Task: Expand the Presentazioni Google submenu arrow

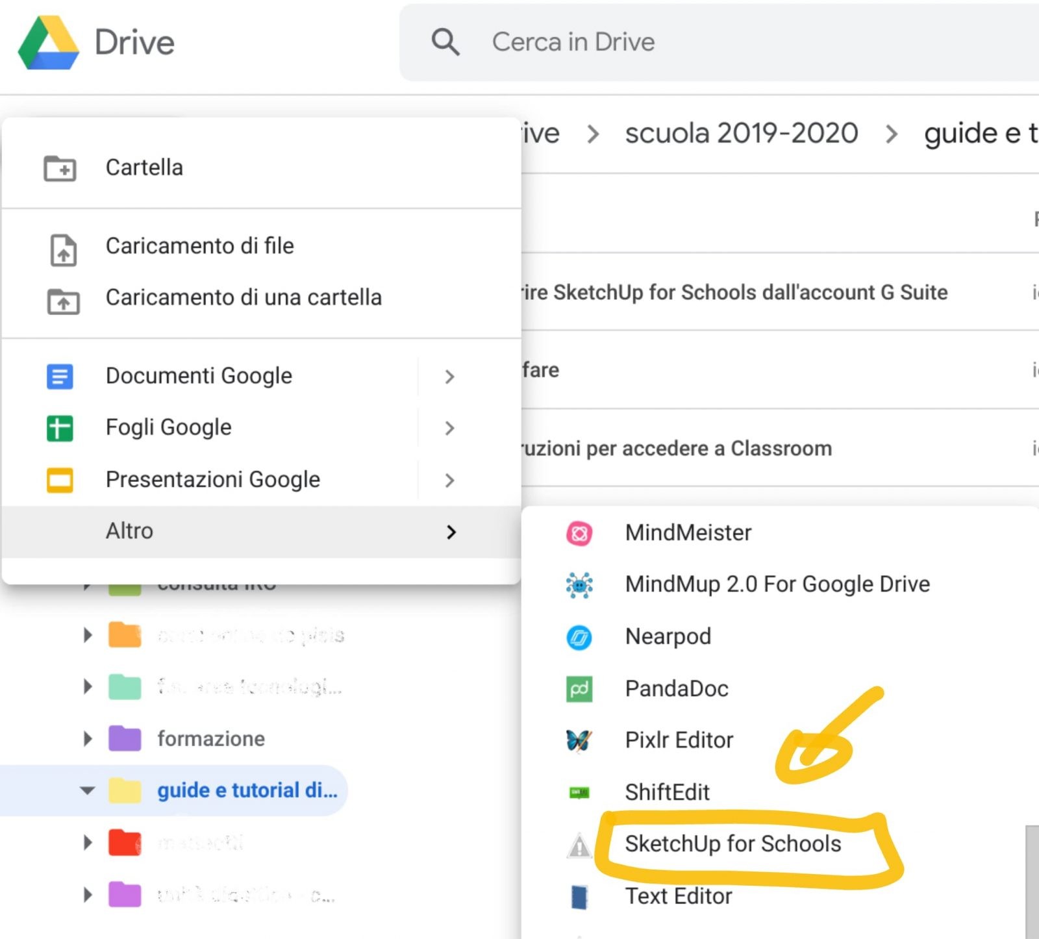Action: click(449, 480)
